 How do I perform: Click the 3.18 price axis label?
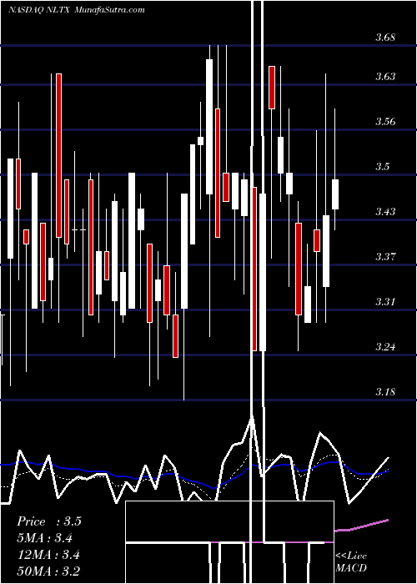385,391
